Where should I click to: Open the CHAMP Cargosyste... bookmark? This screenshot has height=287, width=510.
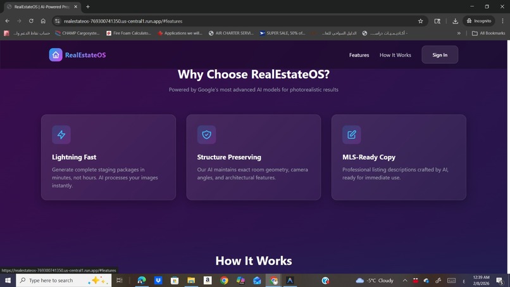tap(77, 33)
